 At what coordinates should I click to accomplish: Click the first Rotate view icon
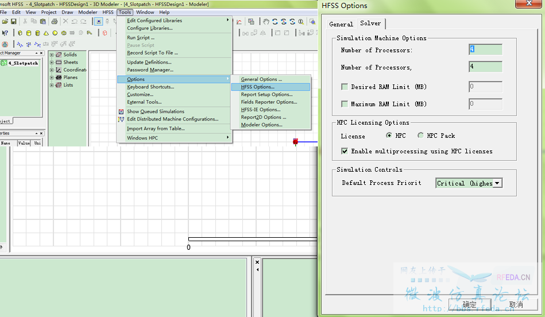pos(275,22)
